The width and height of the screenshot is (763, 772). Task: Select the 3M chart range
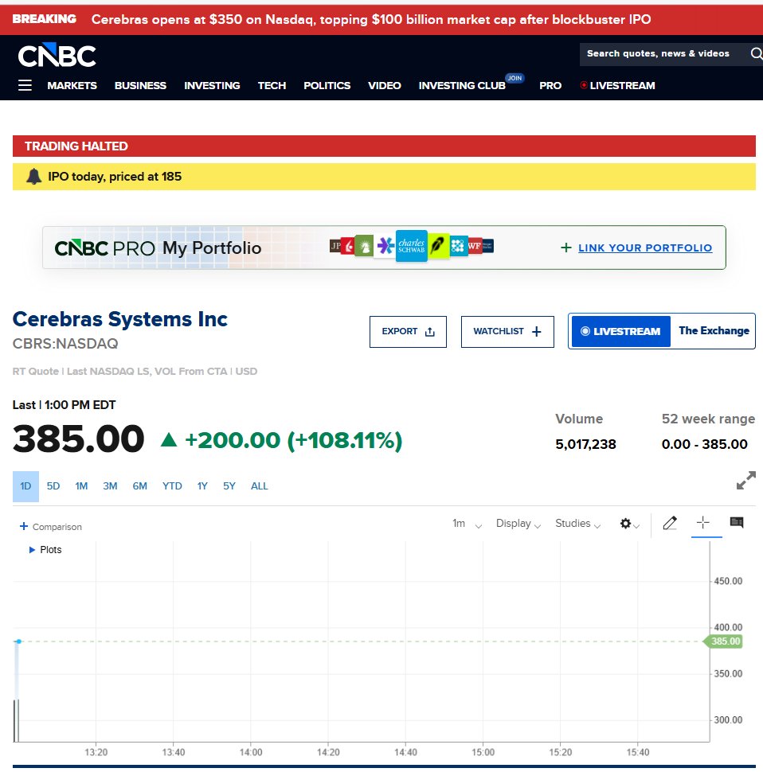(x=110, y=486)
